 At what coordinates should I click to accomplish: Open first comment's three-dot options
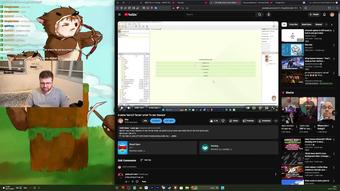(275, 174)
